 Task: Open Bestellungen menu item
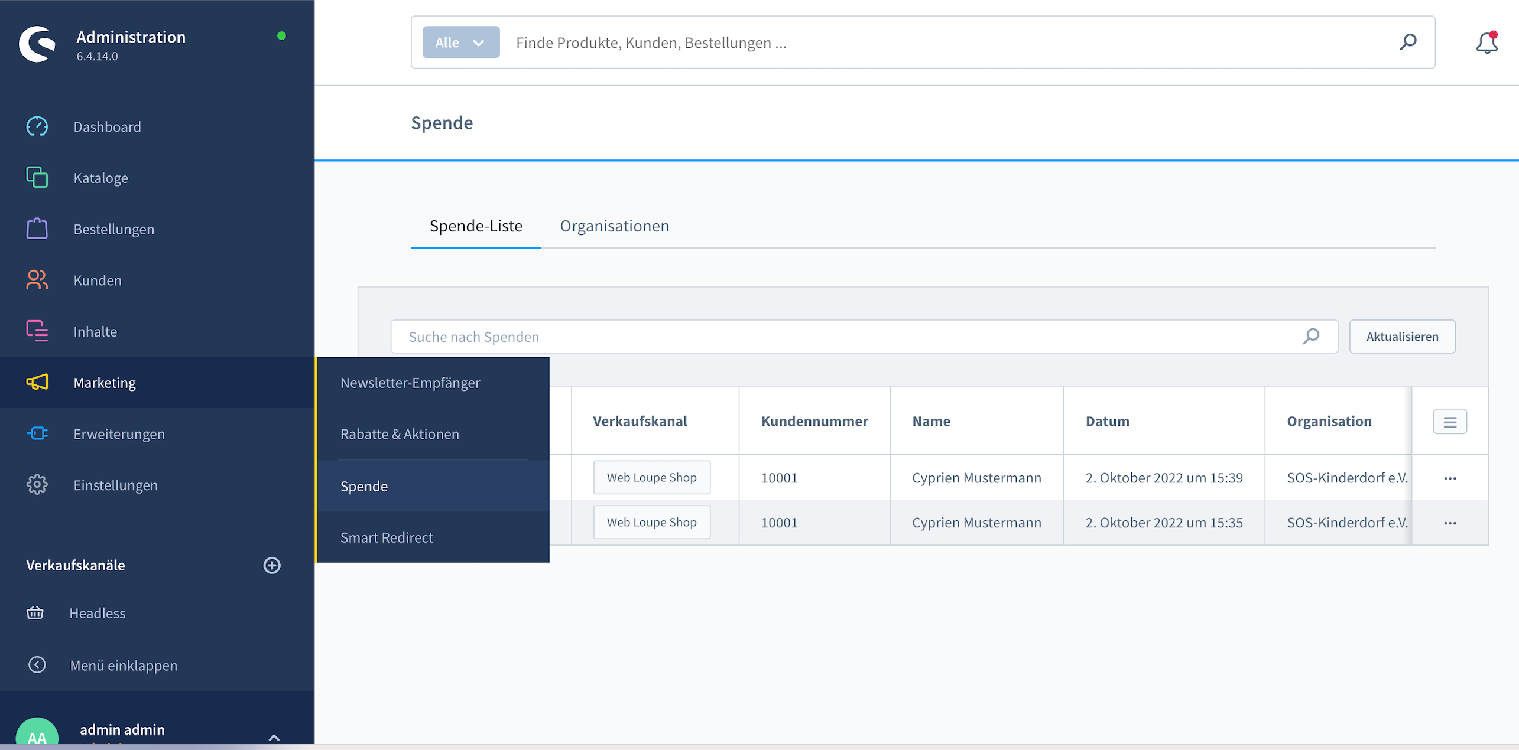(113, 229)
